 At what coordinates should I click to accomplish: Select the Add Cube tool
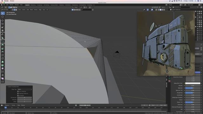click(x=3, y=41)
